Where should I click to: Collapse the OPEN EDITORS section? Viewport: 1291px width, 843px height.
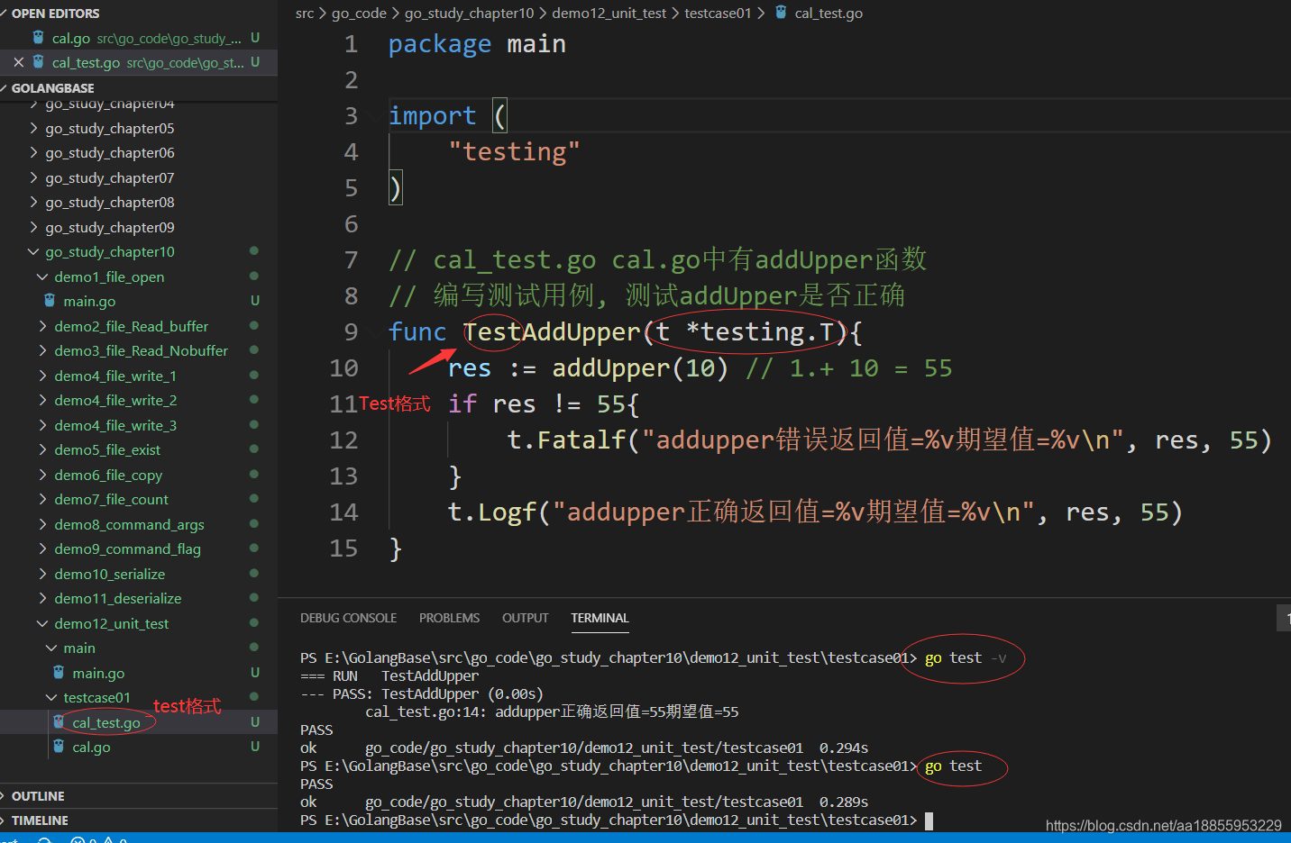5,14
